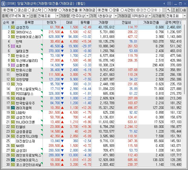Select the 장중 session radio button
The width and height of the screenshot is (188, 170).
click(111, 10)
